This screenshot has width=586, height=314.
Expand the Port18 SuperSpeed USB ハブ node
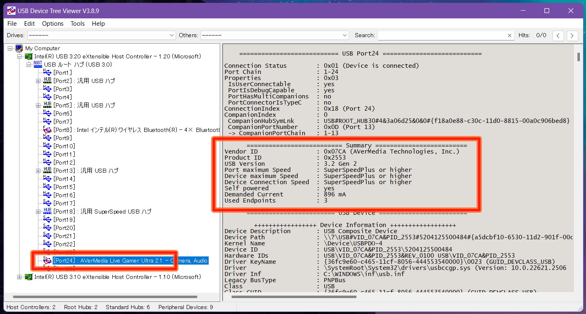38,212
